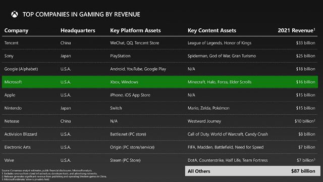Click the 'Source: Consensus analyst estimates' footnote
The height and width of the screenshot is (182, 323).
click(x=47, y=171)
